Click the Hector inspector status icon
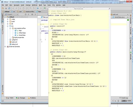The height and width of the screenshot is (107, 133). click(118, 101)
